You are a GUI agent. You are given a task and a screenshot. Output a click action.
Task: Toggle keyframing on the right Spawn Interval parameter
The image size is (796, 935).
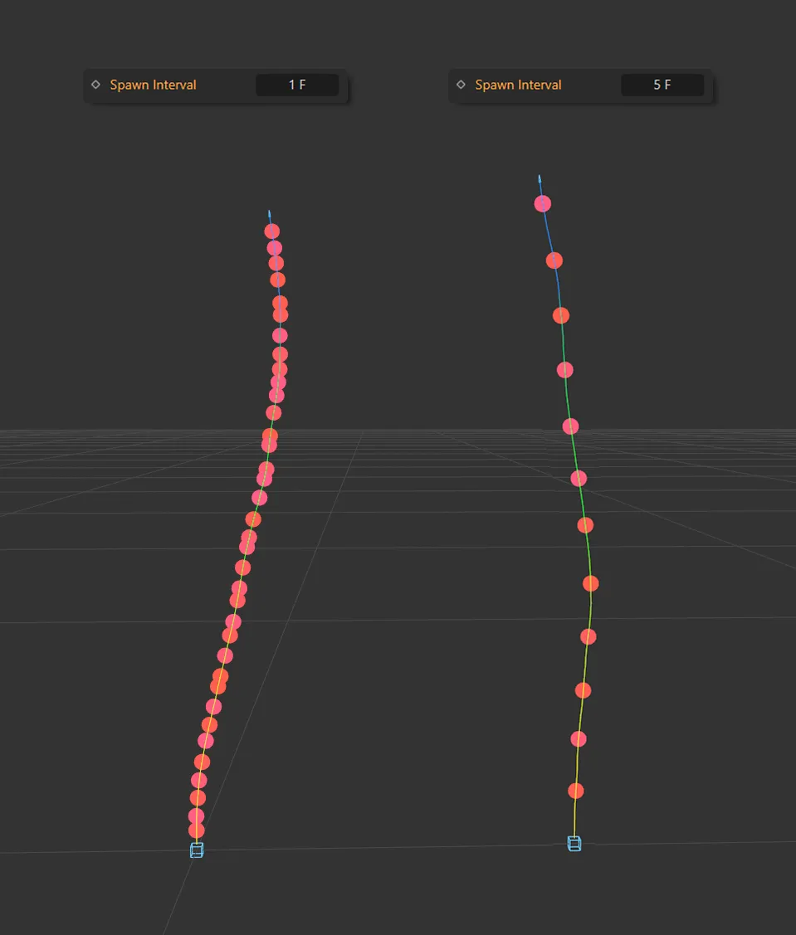(461, 85)
